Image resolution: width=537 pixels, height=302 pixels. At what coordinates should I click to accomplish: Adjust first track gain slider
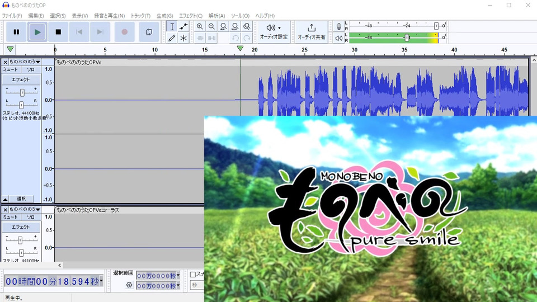coord(22,92)
